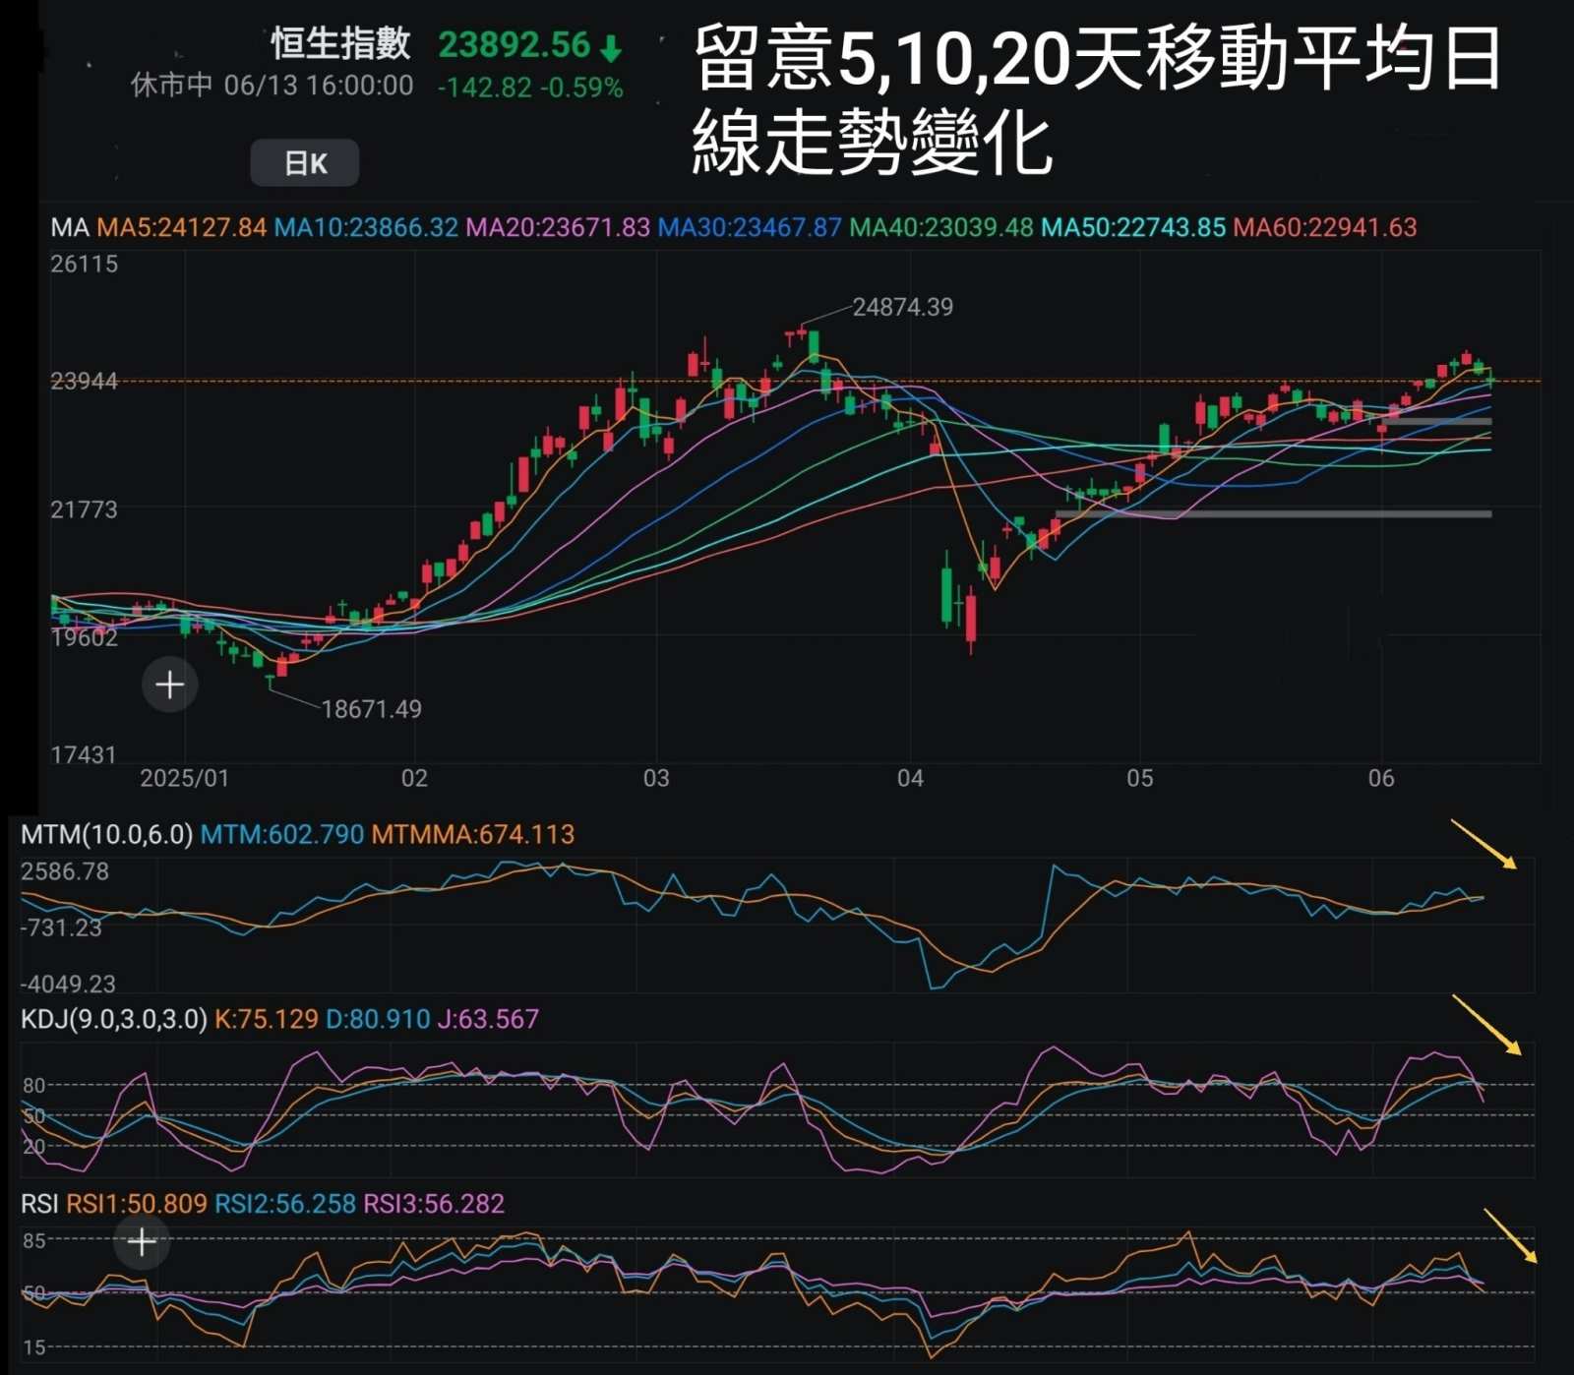Viewport: 1574px width, 1375px height.
Task: Select the MA10:23866.32 indicator label
Action: (x=366, y=227)
